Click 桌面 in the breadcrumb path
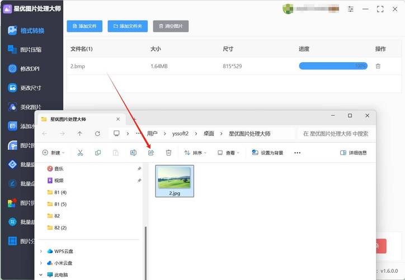The height and width of the screenshot is (280, 405). 209,134
